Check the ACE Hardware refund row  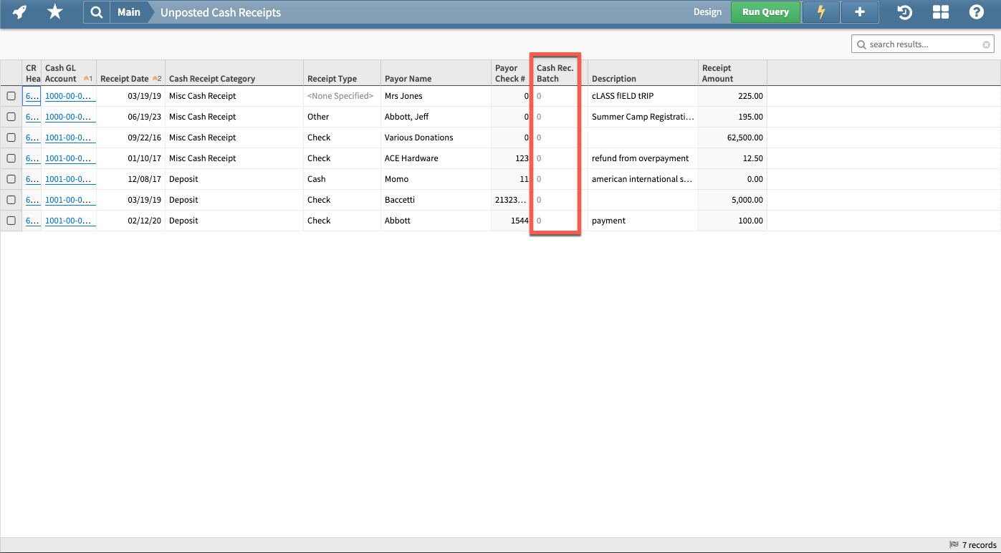tap(11, 158)
